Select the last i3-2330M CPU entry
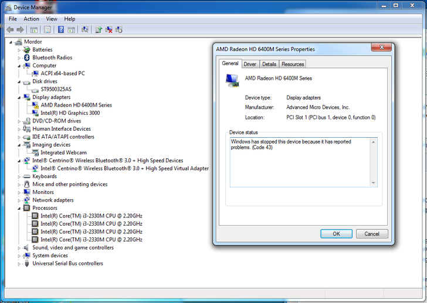This screenshot has height=303, width=427. tap(91, 240)
